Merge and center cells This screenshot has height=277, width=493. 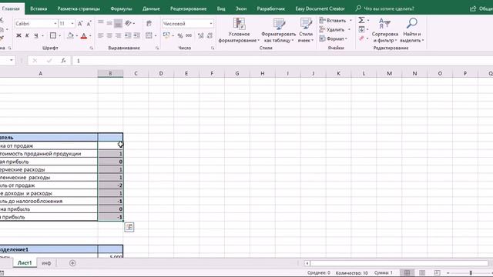(x=149, y=36)
